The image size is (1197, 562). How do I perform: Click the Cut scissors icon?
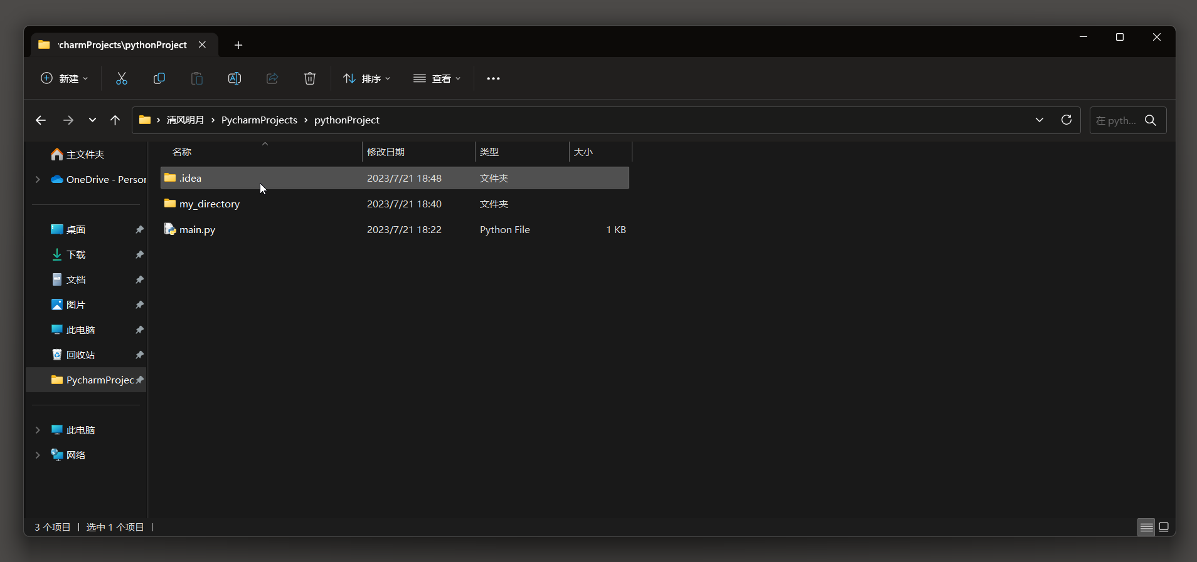point(122,78)
